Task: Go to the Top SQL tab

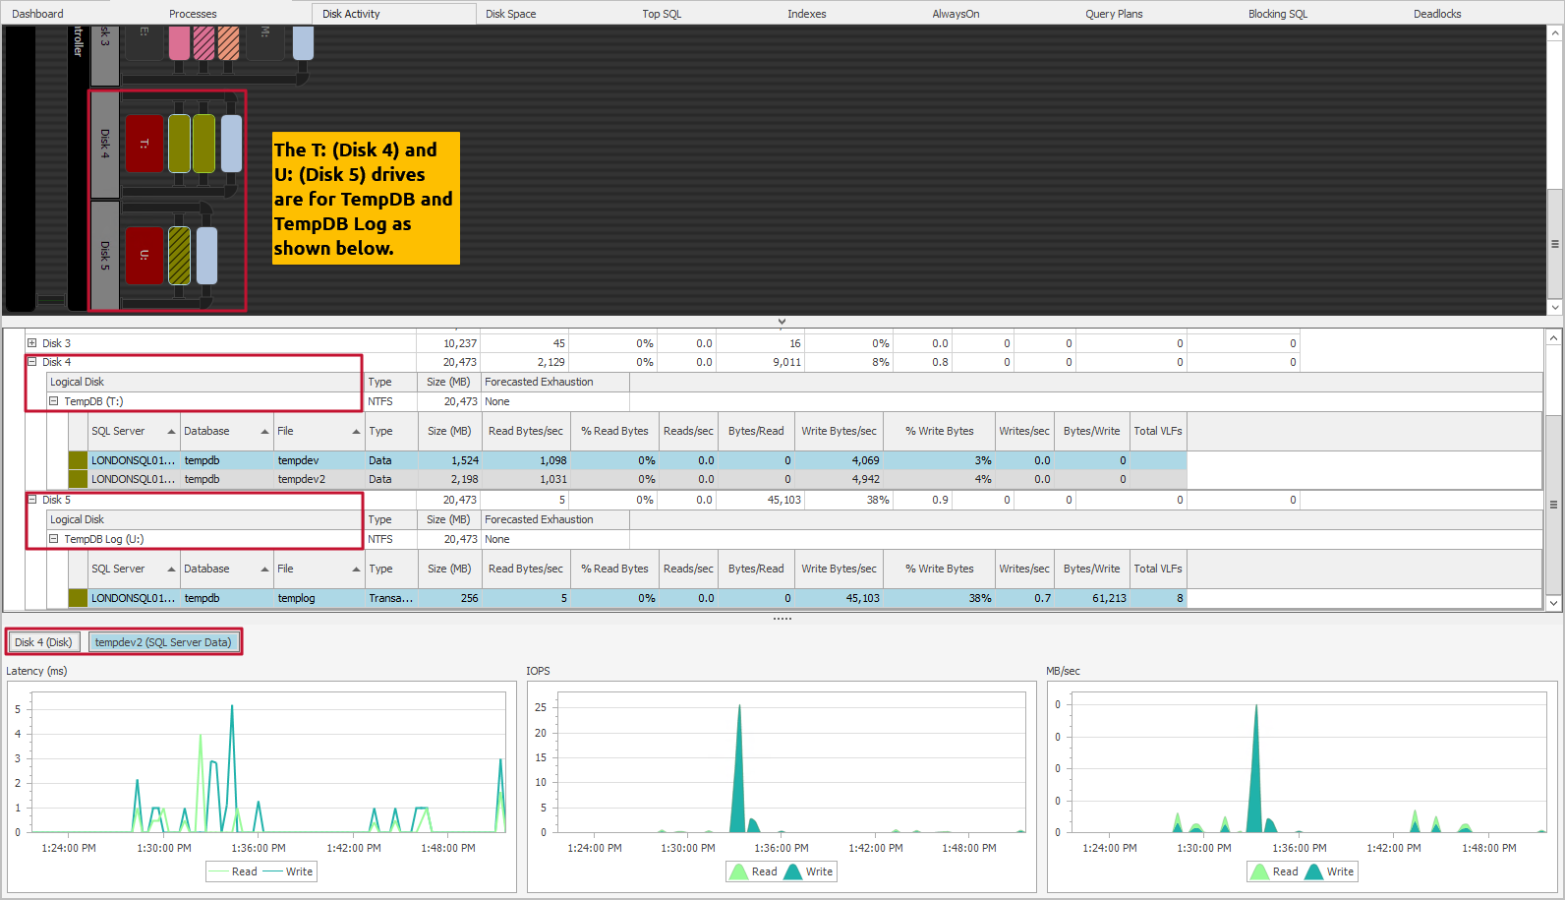Action: pos(662,14)
